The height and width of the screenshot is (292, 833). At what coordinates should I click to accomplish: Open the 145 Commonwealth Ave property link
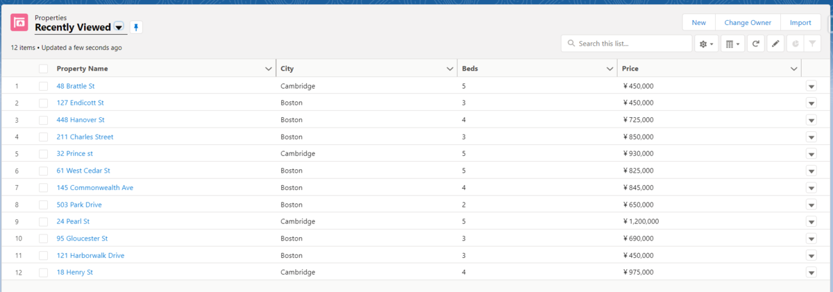(95, 187)
